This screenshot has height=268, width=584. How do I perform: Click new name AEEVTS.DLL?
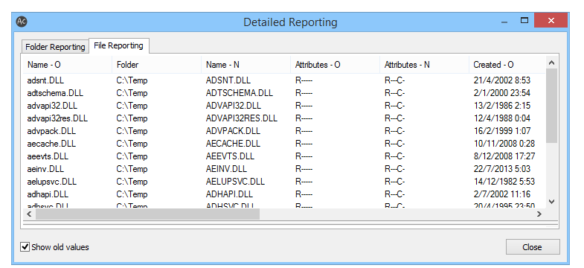230,156
